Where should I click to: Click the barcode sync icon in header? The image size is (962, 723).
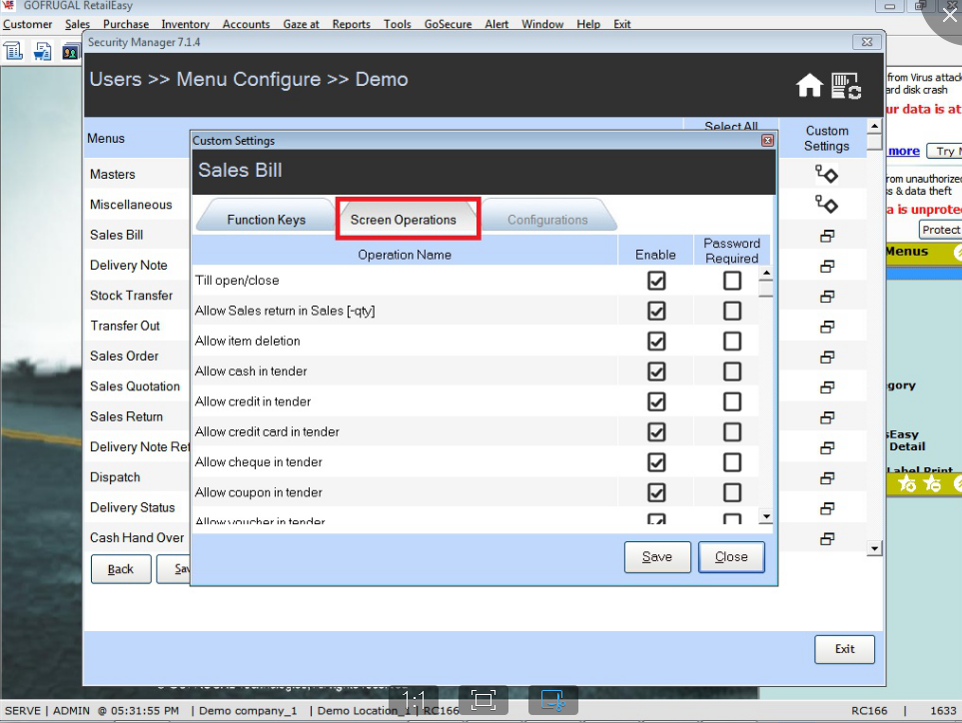pyautogui.click(x=847, y=85)
